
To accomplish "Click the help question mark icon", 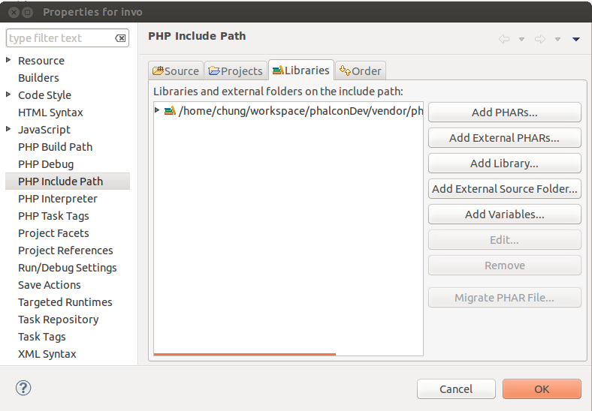I will (x=23, y=388).
